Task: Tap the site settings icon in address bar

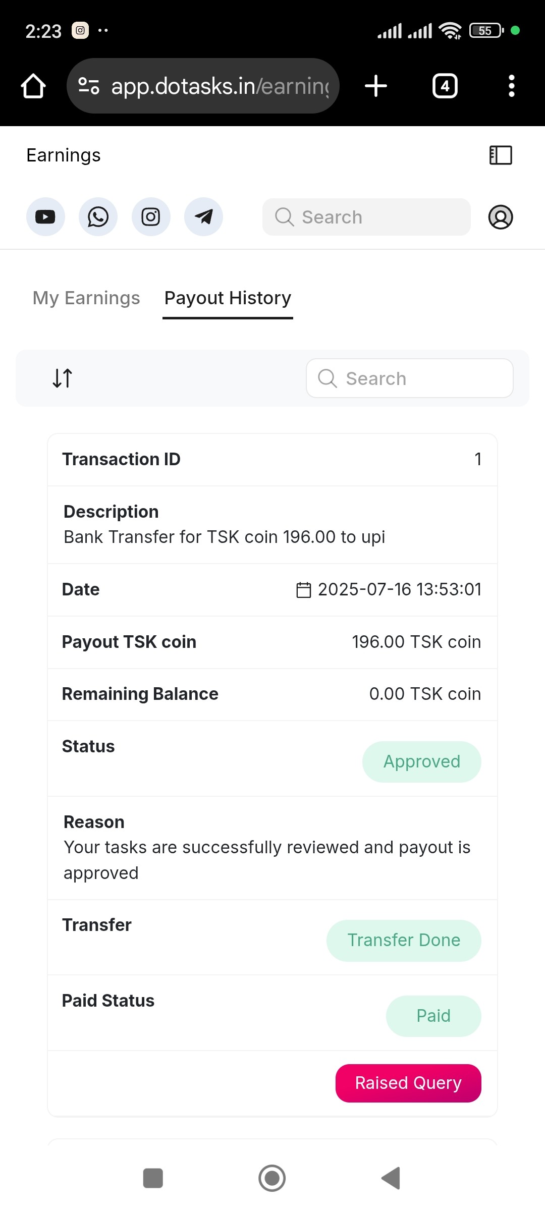Action: pyautogui.click(x=89, y=86)
